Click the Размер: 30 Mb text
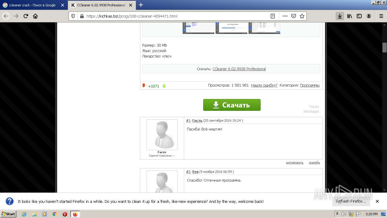The image size is (387, 218). point(154,45)
